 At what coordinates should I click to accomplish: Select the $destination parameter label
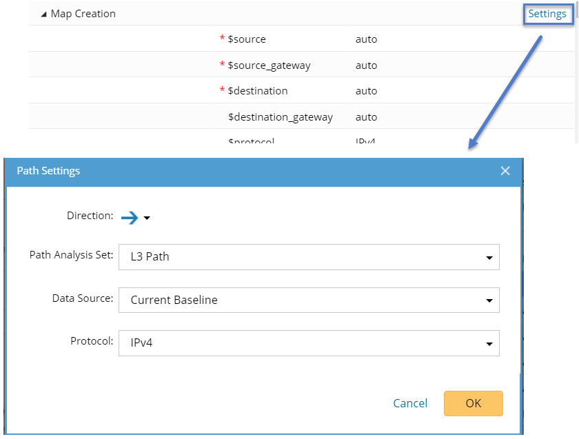[257, 91]
